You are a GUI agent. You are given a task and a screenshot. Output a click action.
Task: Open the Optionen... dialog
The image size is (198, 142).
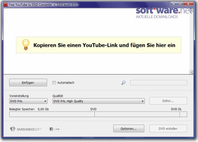(x=129, y=129)
